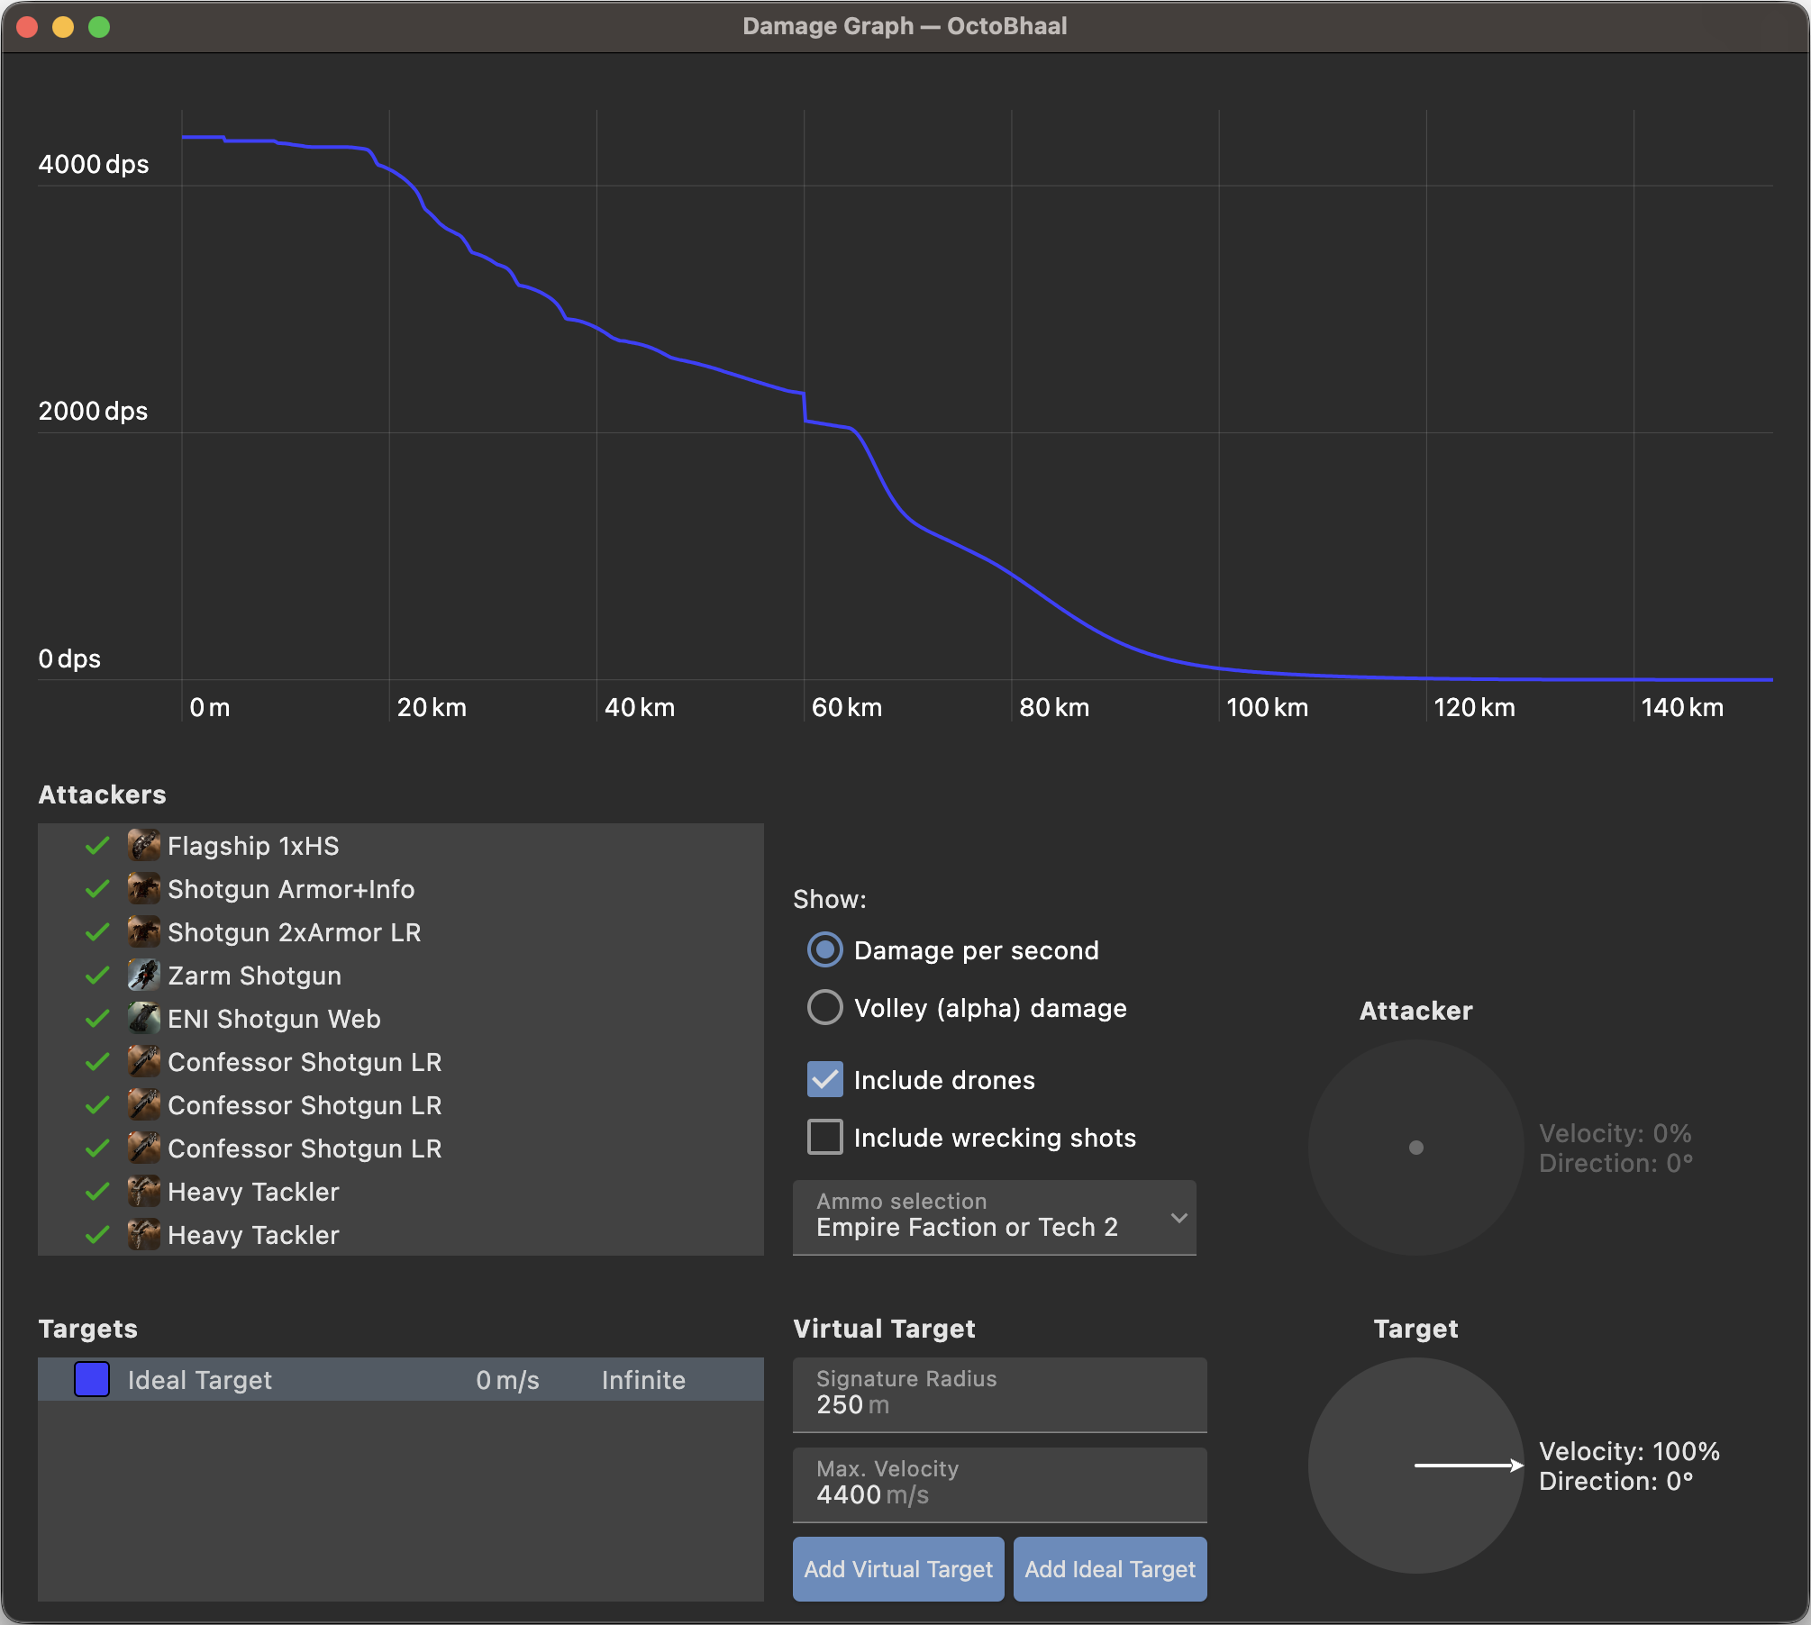The width and height of the screenshot is (1811, 1625).
Task: Click the Ammo selection chevron arrow
Action: (x=1179, y=1218)
